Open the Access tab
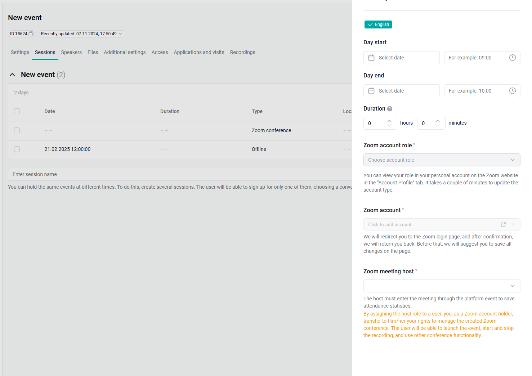 click(160, 52)
